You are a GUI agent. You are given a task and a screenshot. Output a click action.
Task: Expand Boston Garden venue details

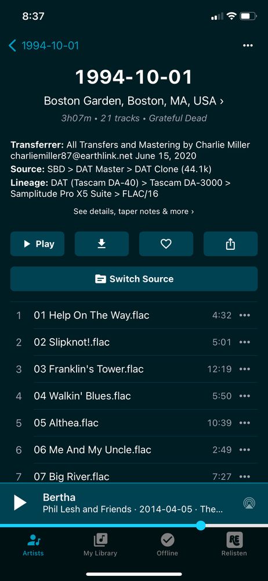[133, 101]
